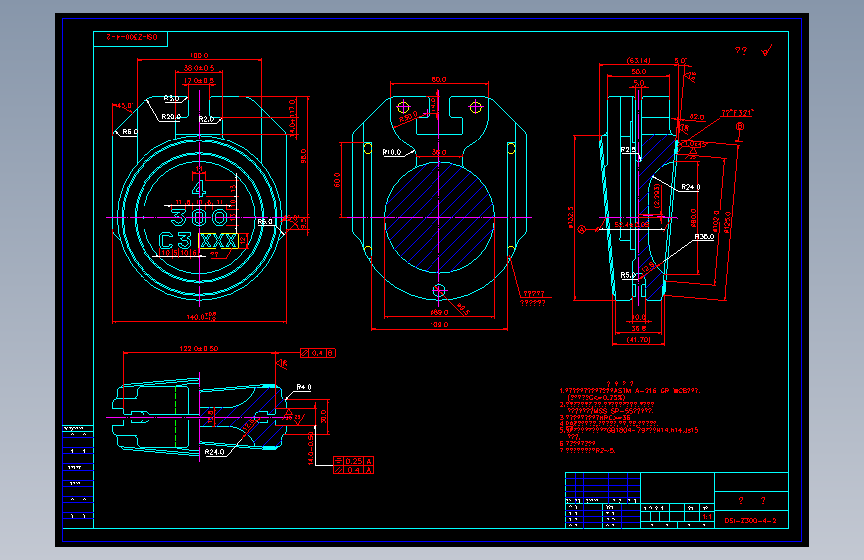Click the R6.0 radius label

(130, 132)
